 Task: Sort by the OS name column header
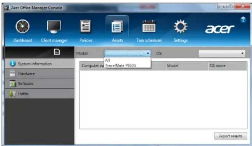(x=227, y=66)
